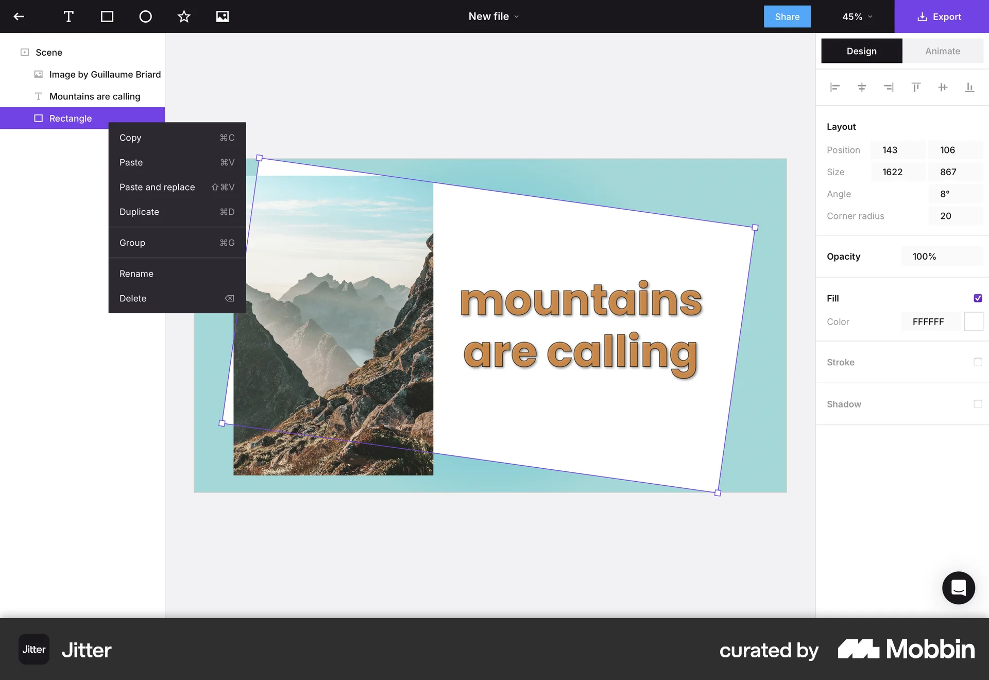Switch to the Animate tab
Image resolution: width=989 pixels, height=680 pixels.
[x=943, y=50]
